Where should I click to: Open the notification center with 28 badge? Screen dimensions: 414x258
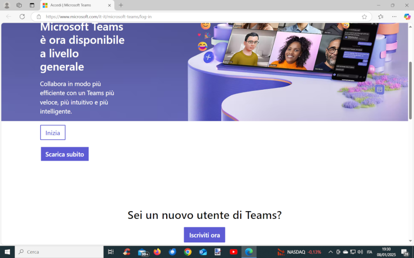pos(405,252)
